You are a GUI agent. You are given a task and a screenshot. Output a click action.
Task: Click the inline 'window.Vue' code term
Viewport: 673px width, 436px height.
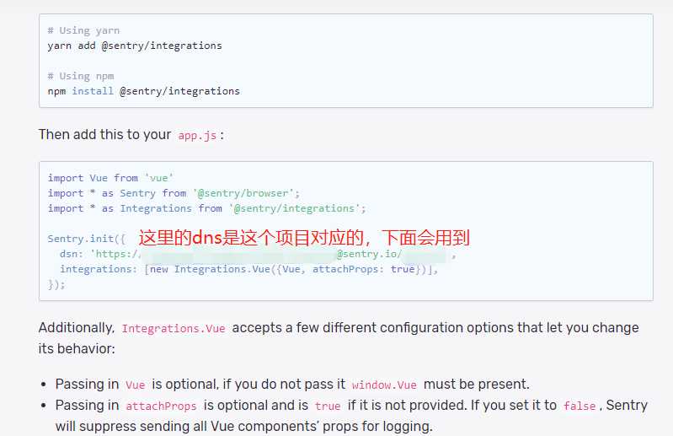click(x=384, y=385)
